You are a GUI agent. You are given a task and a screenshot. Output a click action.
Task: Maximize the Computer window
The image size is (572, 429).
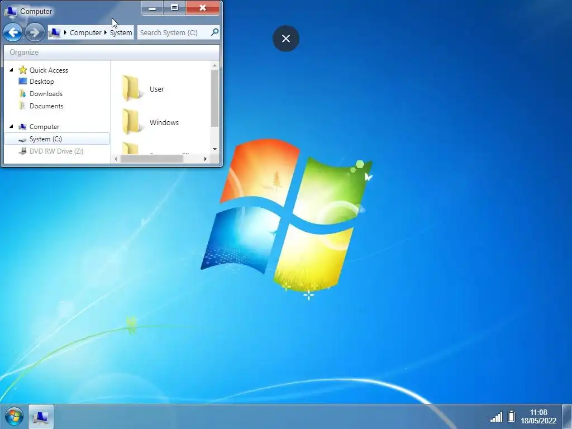tap(175, 8)
